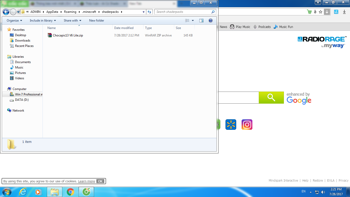Screen dimensions: 350x197
Task: Sort files by the Size column
Action: (x=184, y=28)
